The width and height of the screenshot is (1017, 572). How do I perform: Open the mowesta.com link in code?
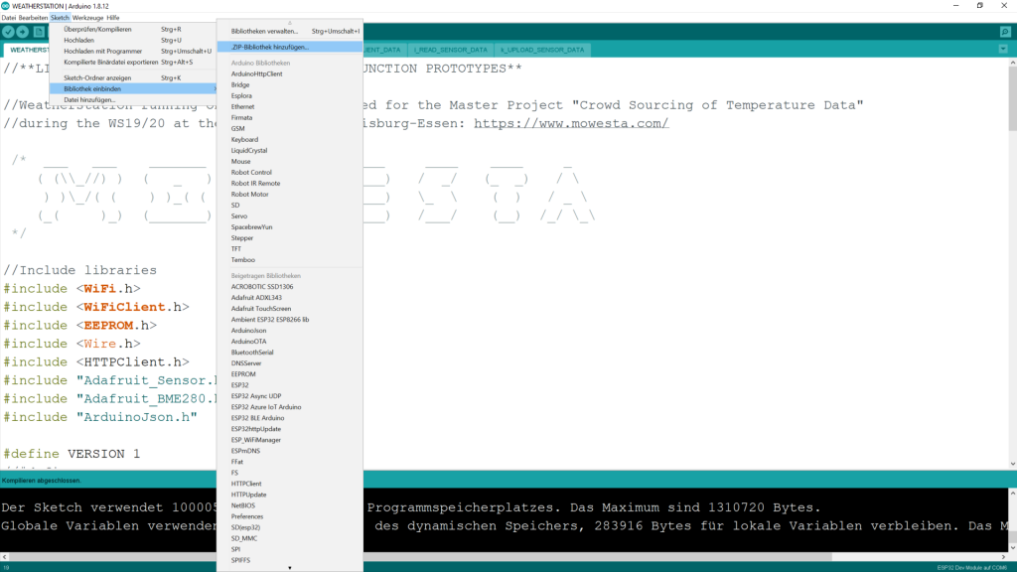[571, 123]
